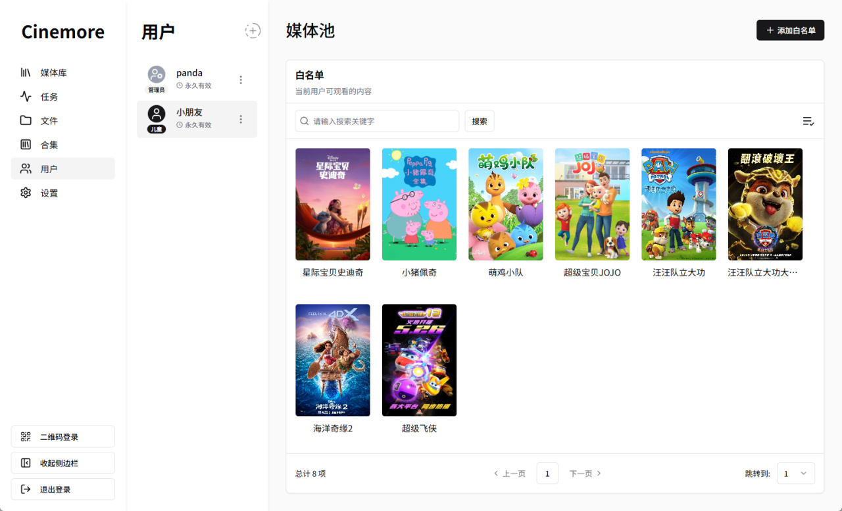Open the 萌鸡小队 poster

(x=506, y=205)
